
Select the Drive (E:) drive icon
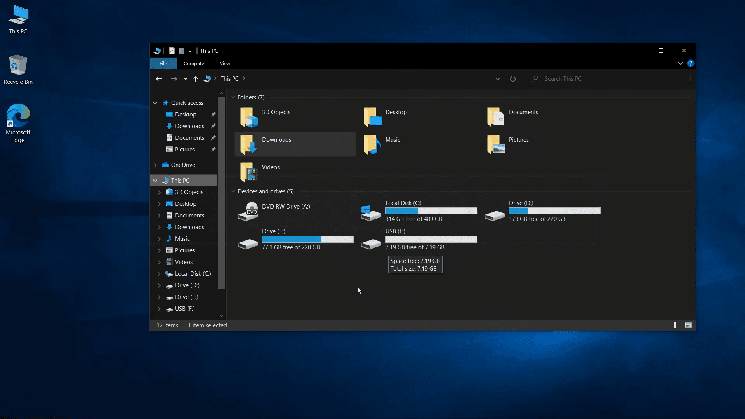click(x=248, y=244)
